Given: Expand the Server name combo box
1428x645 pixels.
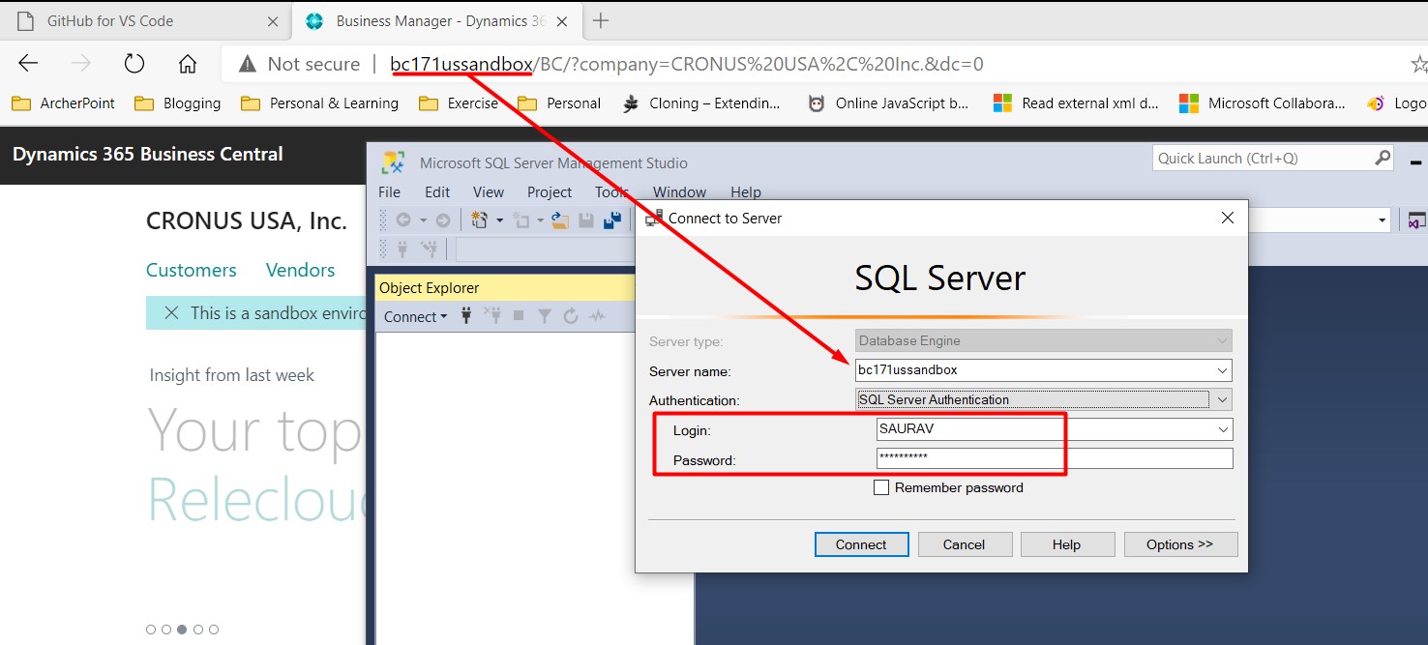Looking at the screenshot, I should 1223,369.
